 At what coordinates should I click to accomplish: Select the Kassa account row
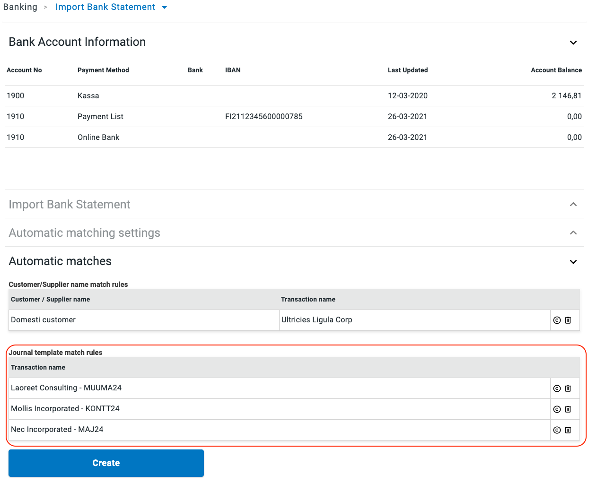tap(88, 96)
